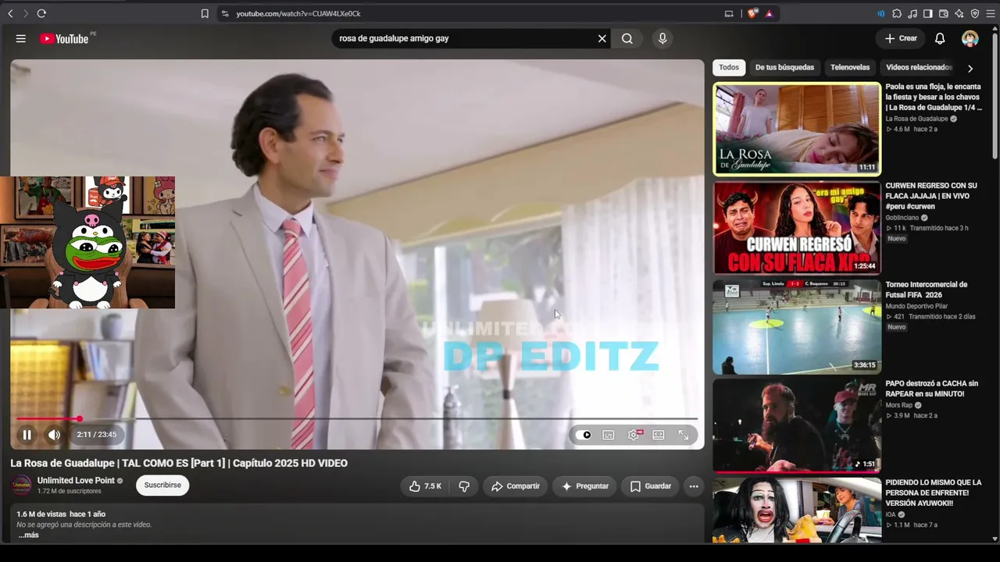Toggle autoplay switch in player
Screen dimensions: 1000x562
[x=584, y=435]
